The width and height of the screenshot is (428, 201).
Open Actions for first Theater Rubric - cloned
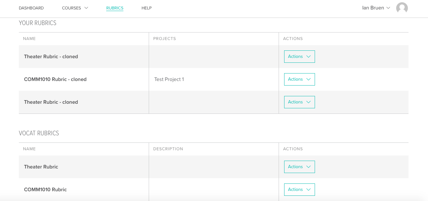click(299, 57)
